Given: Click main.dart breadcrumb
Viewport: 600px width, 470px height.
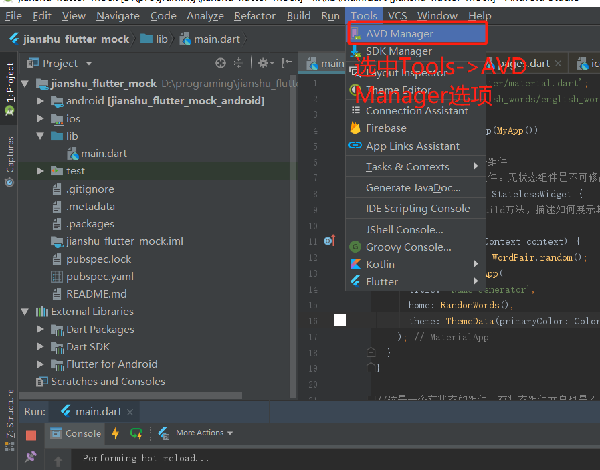Looking at the screenshot, I should click(x=210, y=39).
